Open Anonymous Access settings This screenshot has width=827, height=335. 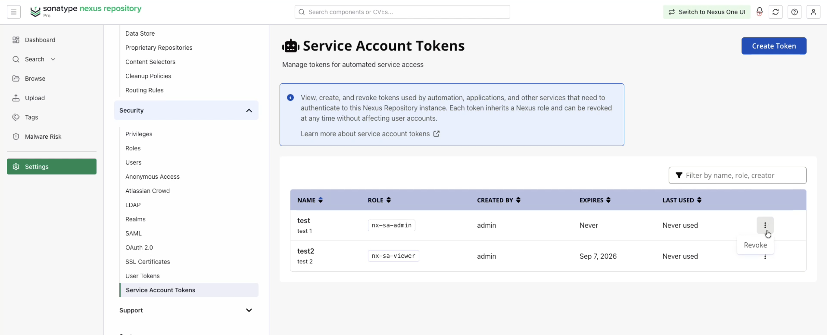click(153, 177)
